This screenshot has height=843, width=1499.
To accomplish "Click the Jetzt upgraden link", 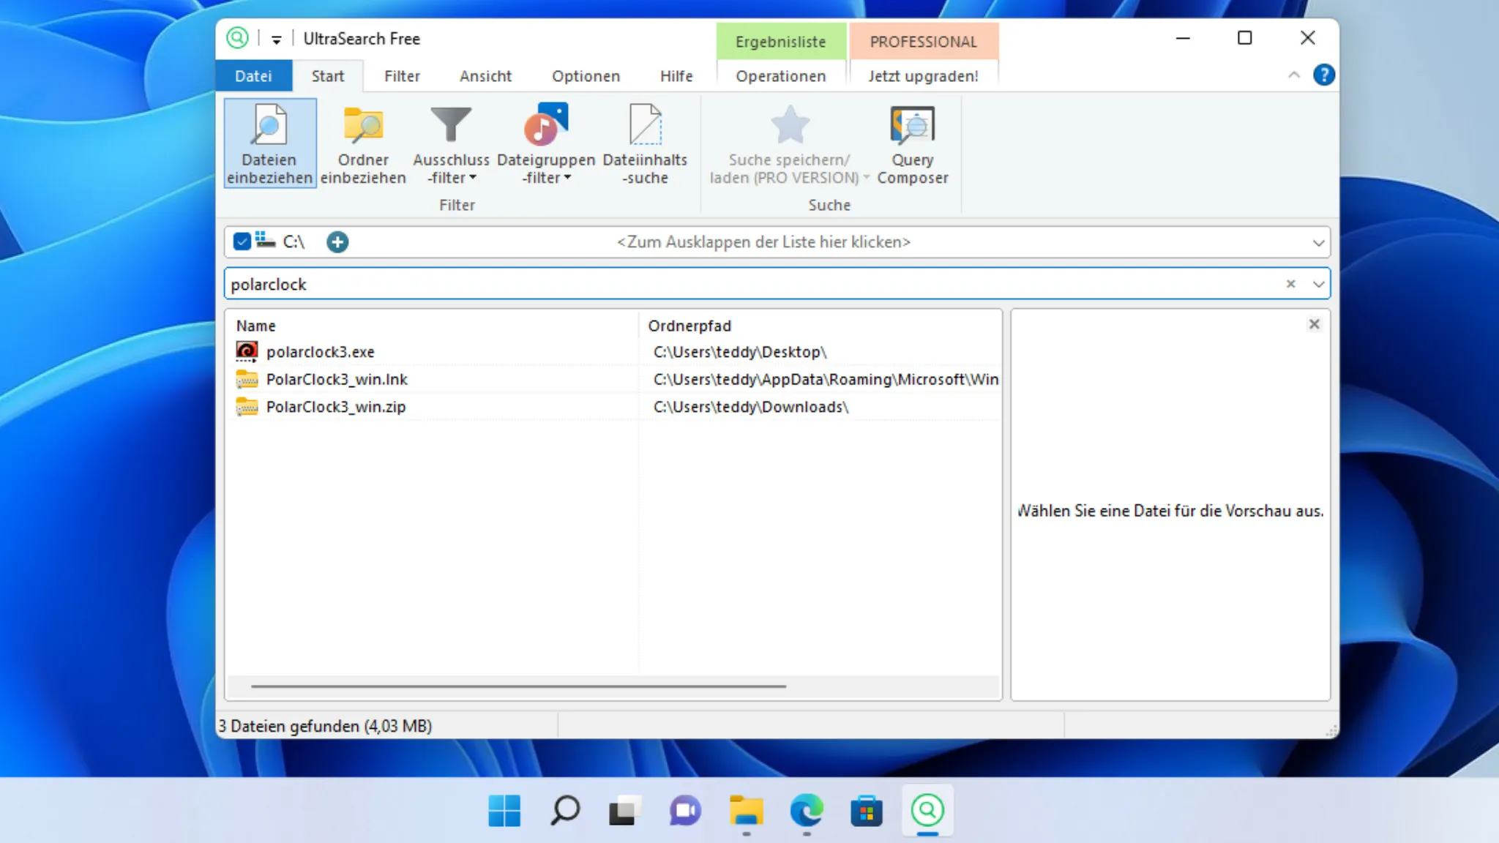I will (x=923, y=75).
